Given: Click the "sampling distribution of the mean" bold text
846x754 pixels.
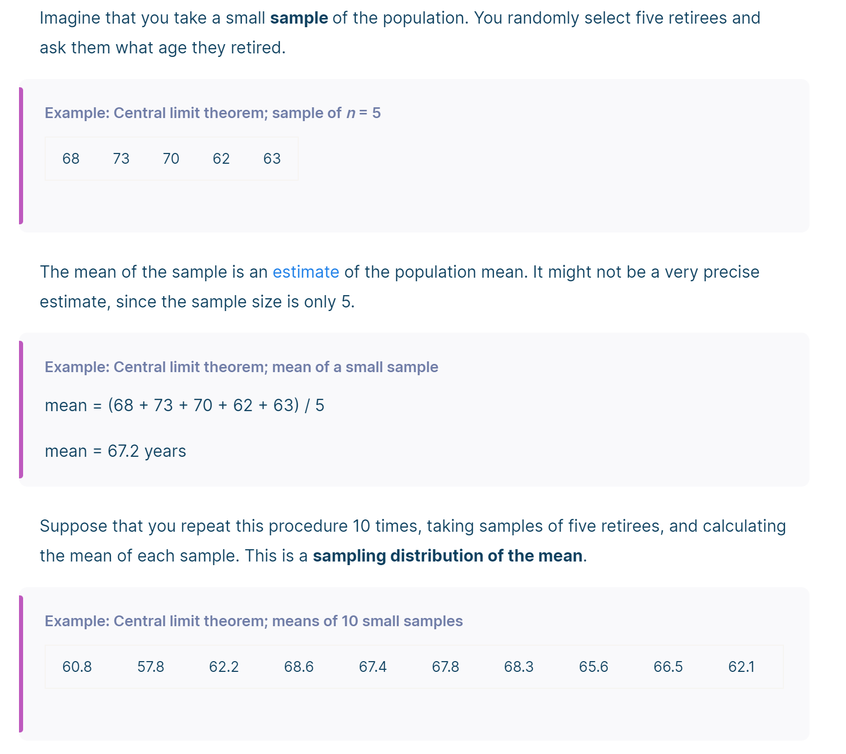Looking at the screenshot, I should click(x=447, y=556).
